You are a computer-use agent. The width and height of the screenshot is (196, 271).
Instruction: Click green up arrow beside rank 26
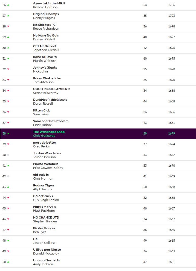(x=8, y=5)
